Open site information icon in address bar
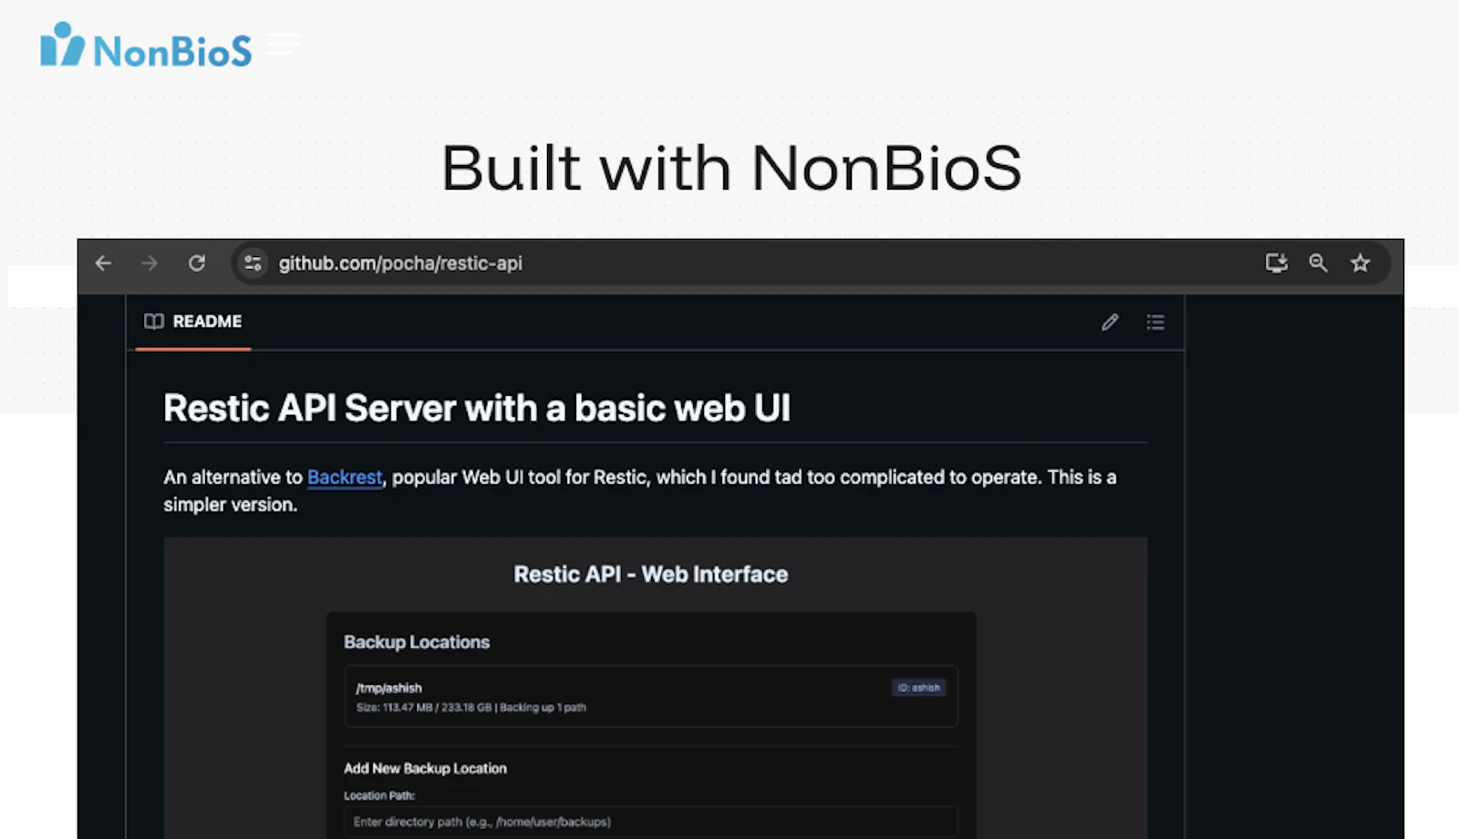The image size is (1459, 839). [x=253, y=264]
